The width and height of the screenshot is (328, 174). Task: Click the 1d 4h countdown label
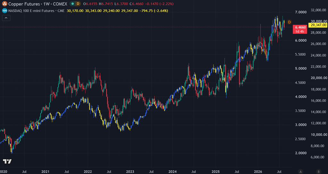(300, 31)
